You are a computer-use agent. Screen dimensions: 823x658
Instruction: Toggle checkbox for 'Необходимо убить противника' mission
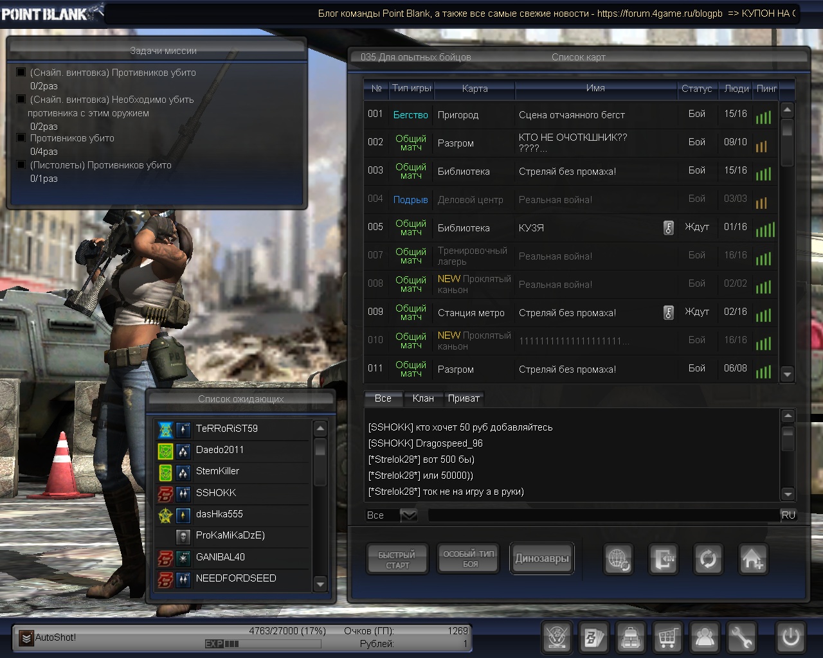(x=21, y=99)
